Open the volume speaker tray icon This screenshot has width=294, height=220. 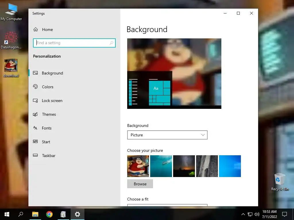[x=257, y=214]
